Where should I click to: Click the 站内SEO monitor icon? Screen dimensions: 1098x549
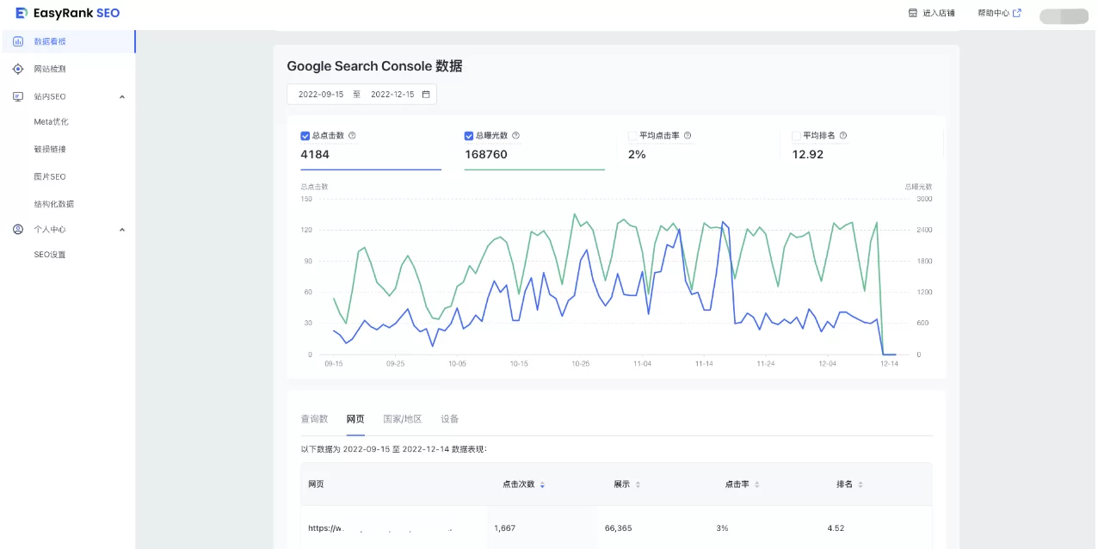click(18, 96)
